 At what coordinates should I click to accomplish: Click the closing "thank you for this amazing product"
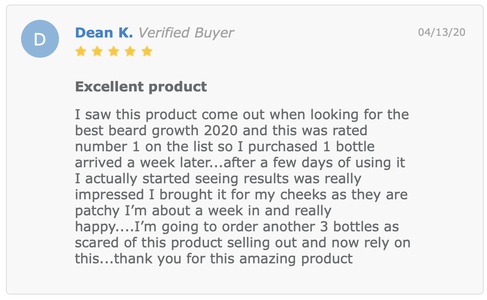pos(233,259)
